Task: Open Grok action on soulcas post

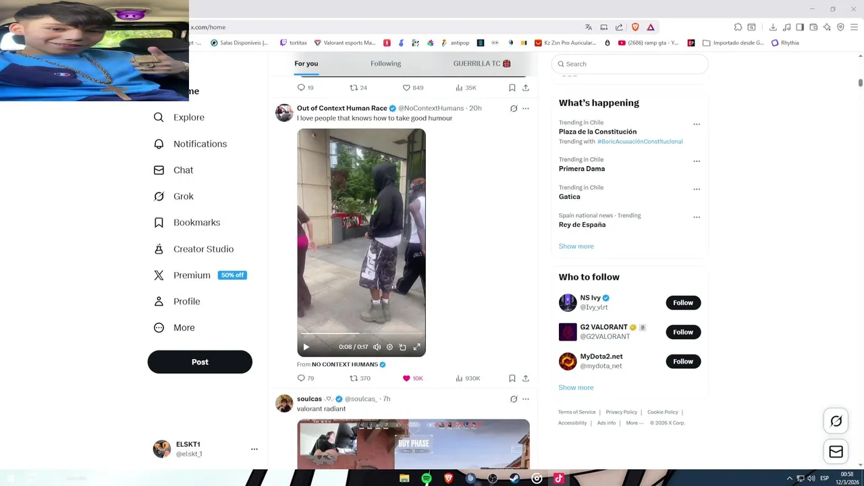Action: [514, 399]
